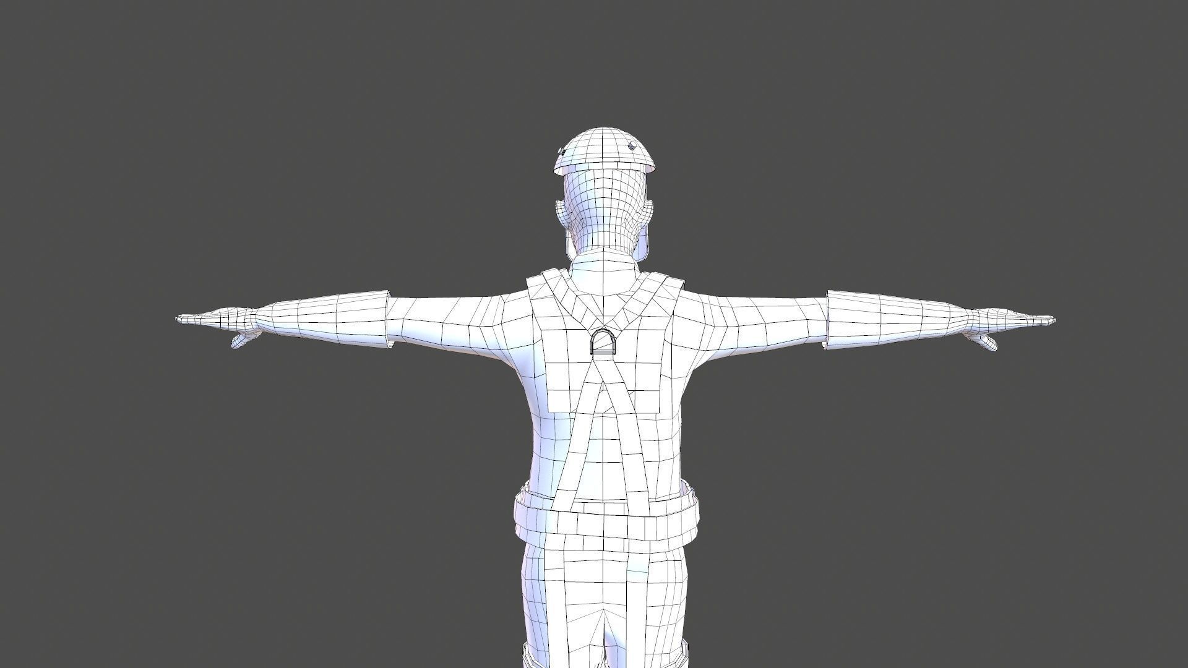Select the rivet on the helmet's right side

point(632,147)
